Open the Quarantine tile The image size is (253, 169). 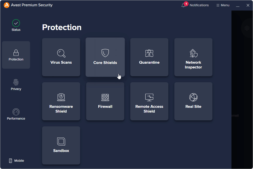pos(149,57)
